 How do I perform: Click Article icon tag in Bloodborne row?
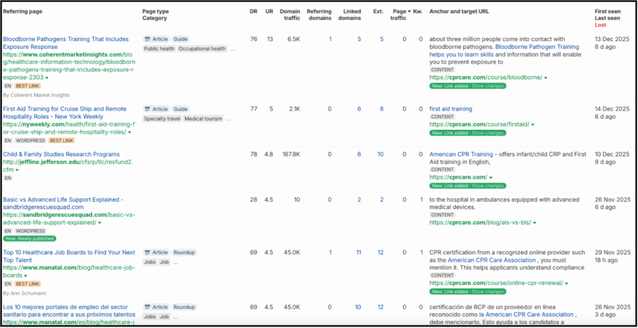[x=156, y=39]
